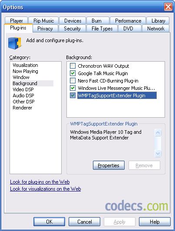Open the Performance tab

[x=128, y=21]
